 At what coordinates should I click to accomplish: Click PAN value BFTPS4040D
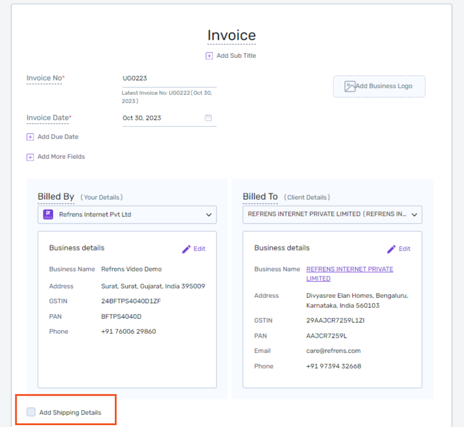point(121,317)
